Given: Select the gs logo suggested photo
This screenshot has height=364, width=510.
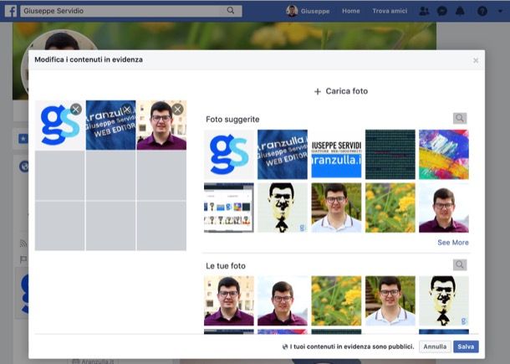Looking at the screenshot, I should pyautogui.click(x=229, y=154).
